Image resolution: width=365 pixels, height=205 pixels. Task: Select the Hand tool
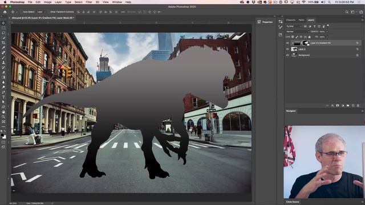[x=3, y=112]
